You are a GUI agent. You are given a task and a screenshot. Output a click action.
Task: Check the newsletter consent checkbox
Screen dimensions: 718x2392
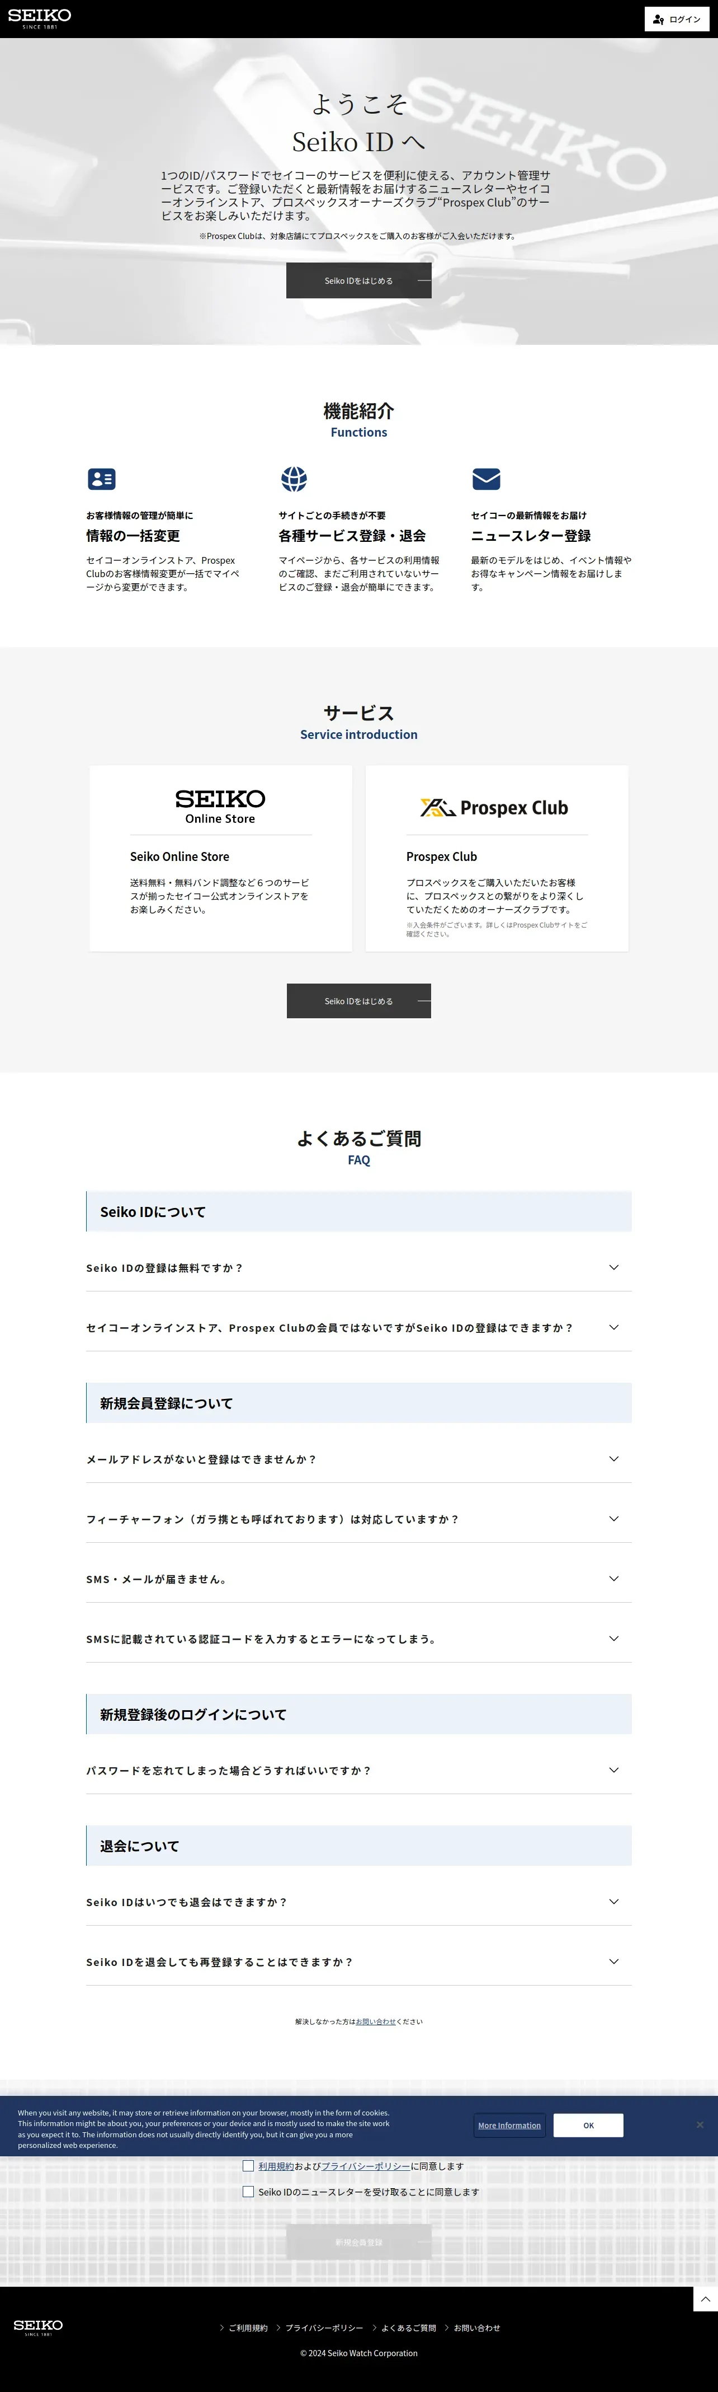coord(248,2192)
